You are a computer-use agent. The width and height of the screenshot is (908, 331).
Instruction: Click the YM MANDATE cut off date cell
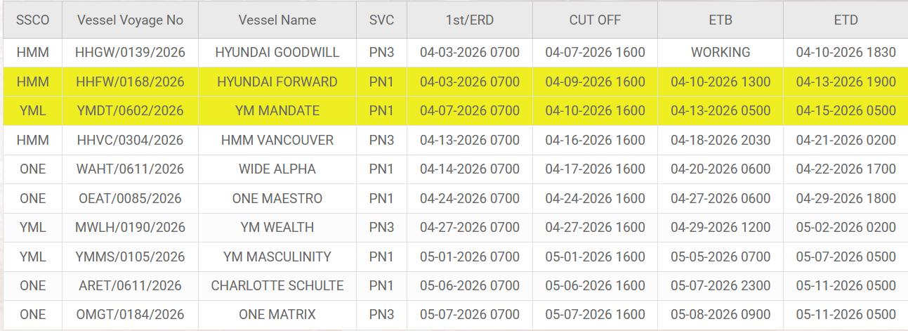click(595, 110)
